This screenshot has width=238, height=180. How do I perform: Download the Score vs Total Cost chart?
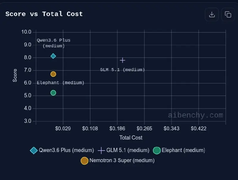point(212,14)
